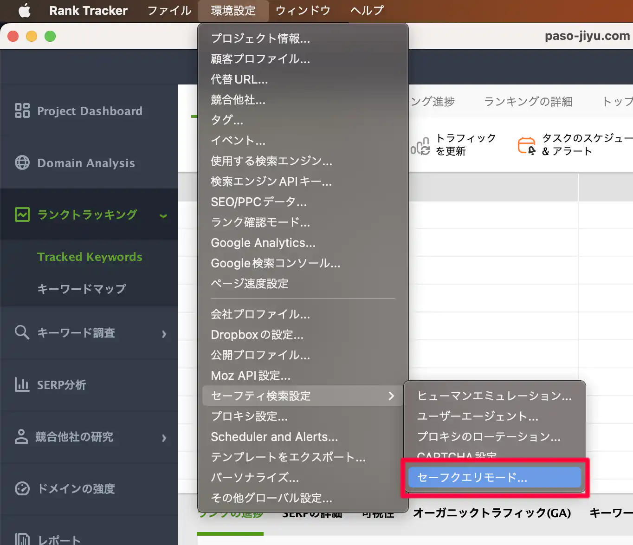This screenshot has width=633, height=545.
Task: Click the ドメインの強度 gauge icon
Action: (22, 488)
